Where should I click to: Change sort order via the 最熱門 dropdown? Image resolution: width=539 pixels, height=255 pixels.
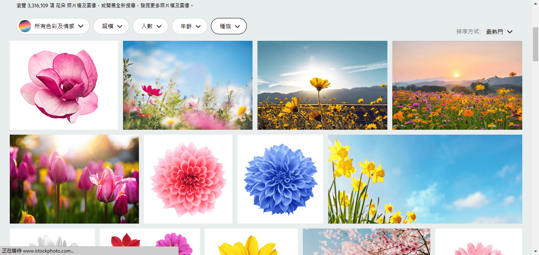[496, 31]
